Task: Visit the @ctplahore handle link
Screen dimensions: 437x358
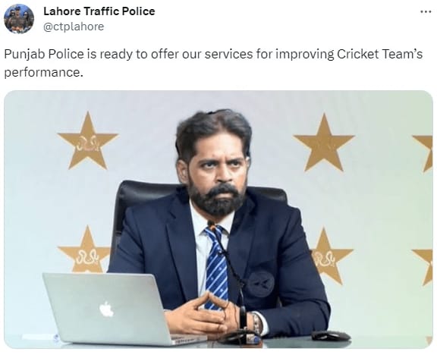Action: (74, 27)
